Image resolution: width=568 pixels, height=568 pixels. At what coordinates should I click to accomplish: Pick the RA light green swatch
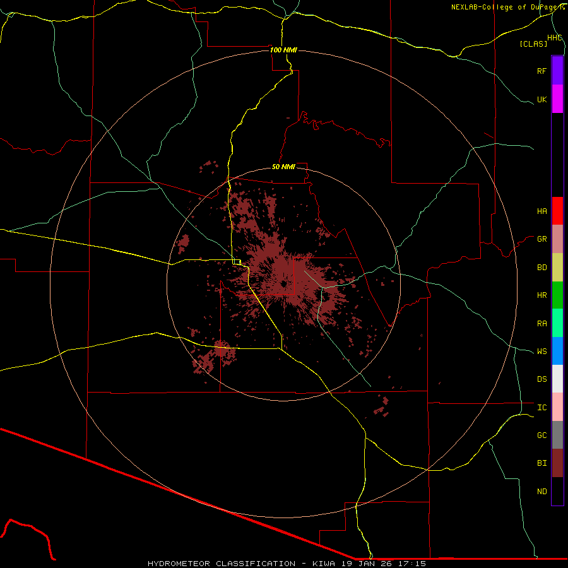[x=557, y=323]
